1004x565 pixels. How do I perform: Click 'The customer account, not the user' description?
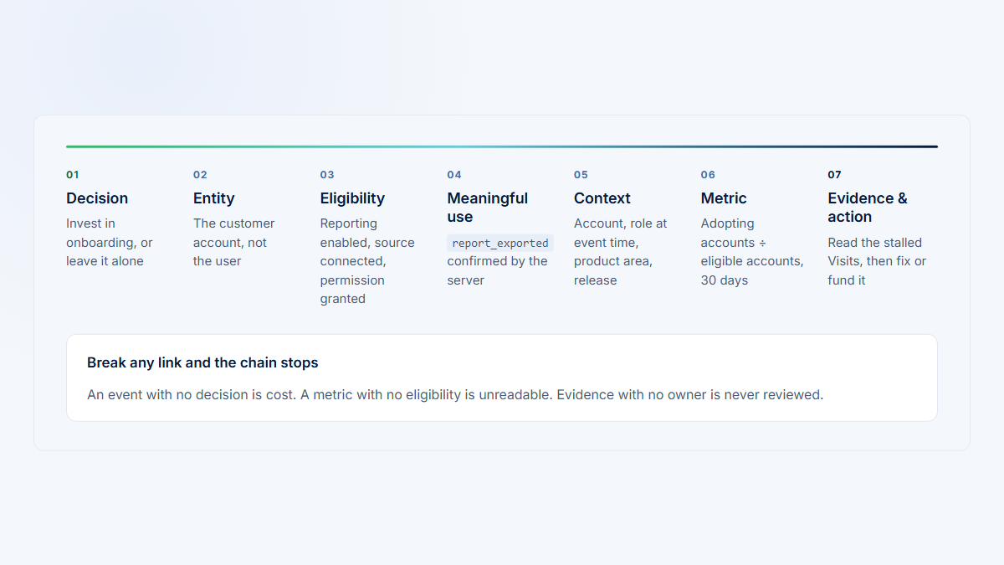coord(234,243)
